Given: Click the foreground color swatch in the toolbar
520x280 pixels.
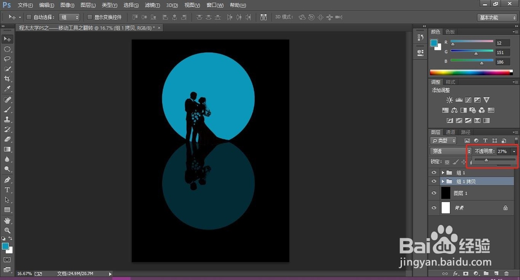Looking at the screenshot, I should tap(5, 246).
